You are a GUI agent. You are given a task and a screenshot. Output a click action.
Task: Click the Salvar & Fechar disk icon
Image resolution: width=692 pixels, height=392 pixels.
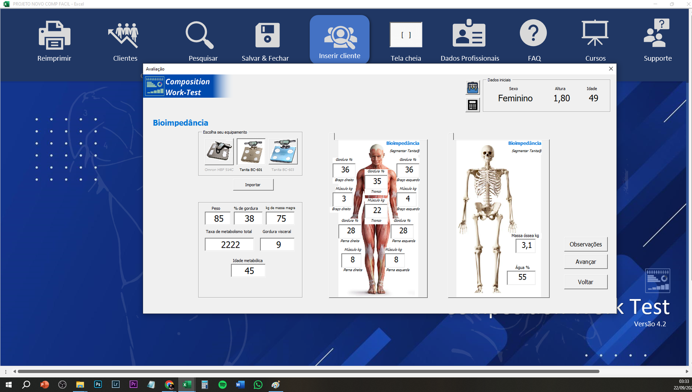click(x=267, y=35)
